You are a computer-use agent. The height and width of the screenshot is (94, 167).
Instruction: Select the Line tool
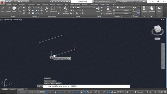pos(3,9)
